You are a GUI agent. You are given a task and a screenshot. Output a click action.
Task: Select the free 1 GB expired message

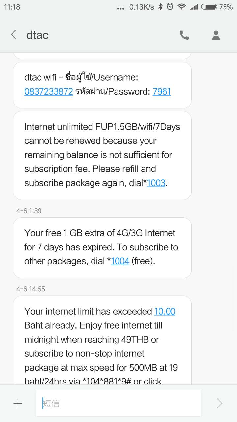click(102, 247)
